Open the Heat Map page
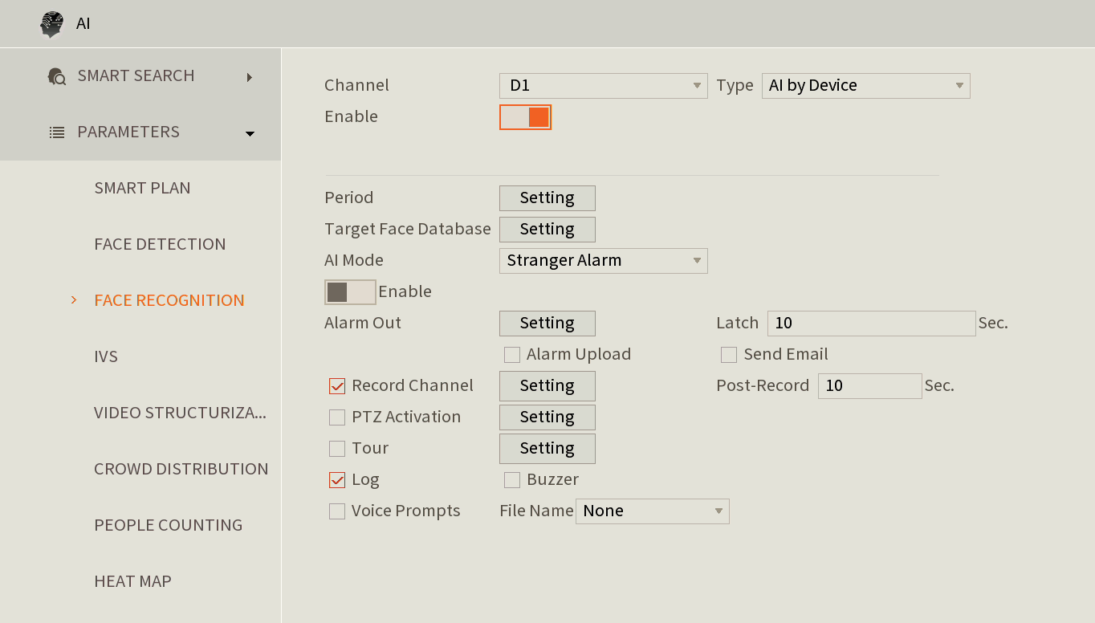1095x623 pixels. point(132,581)
